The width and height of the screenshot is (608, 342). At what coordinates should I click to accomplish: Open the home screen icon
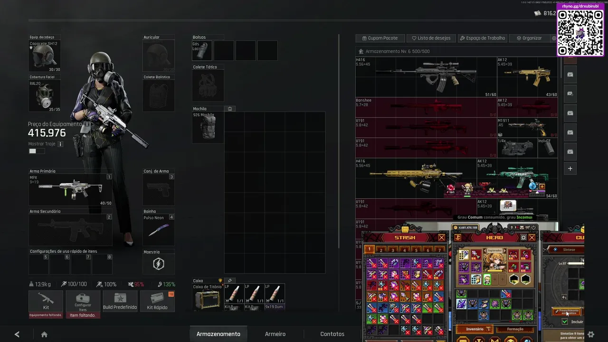coord(44,334)
